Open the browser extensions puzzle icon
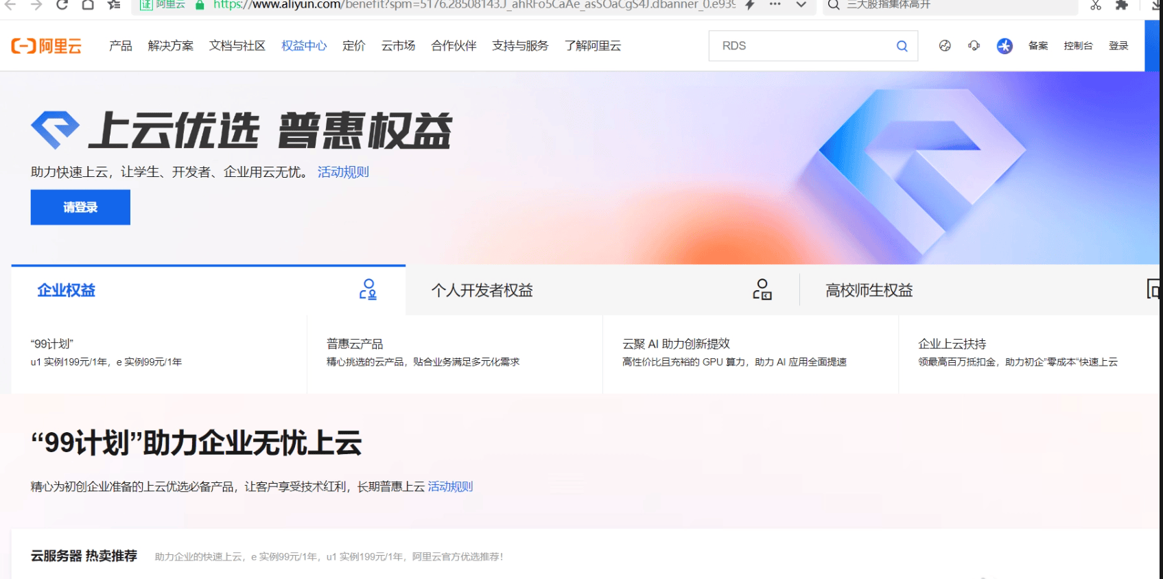This screenshot has width=1163, height=579. 1122,5
